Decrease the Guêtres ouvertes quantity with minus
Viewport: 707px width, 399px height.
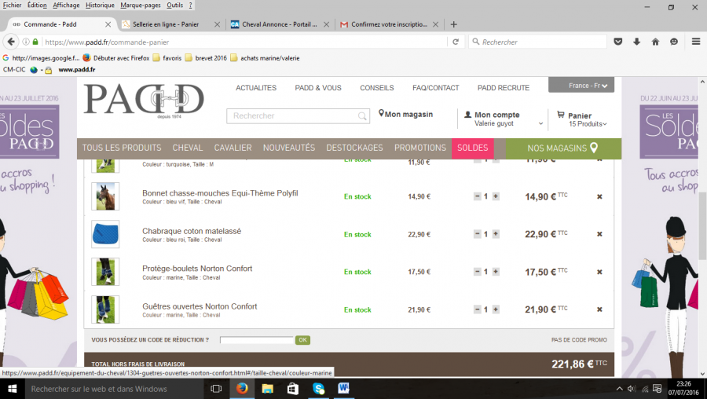(477, 309)
